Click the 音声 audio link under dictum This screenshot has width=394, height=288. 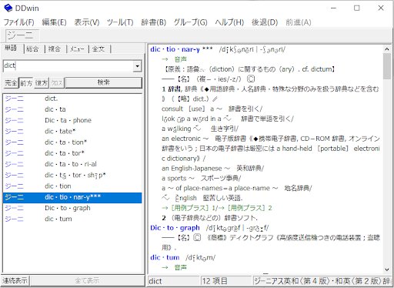pos(181,267)
